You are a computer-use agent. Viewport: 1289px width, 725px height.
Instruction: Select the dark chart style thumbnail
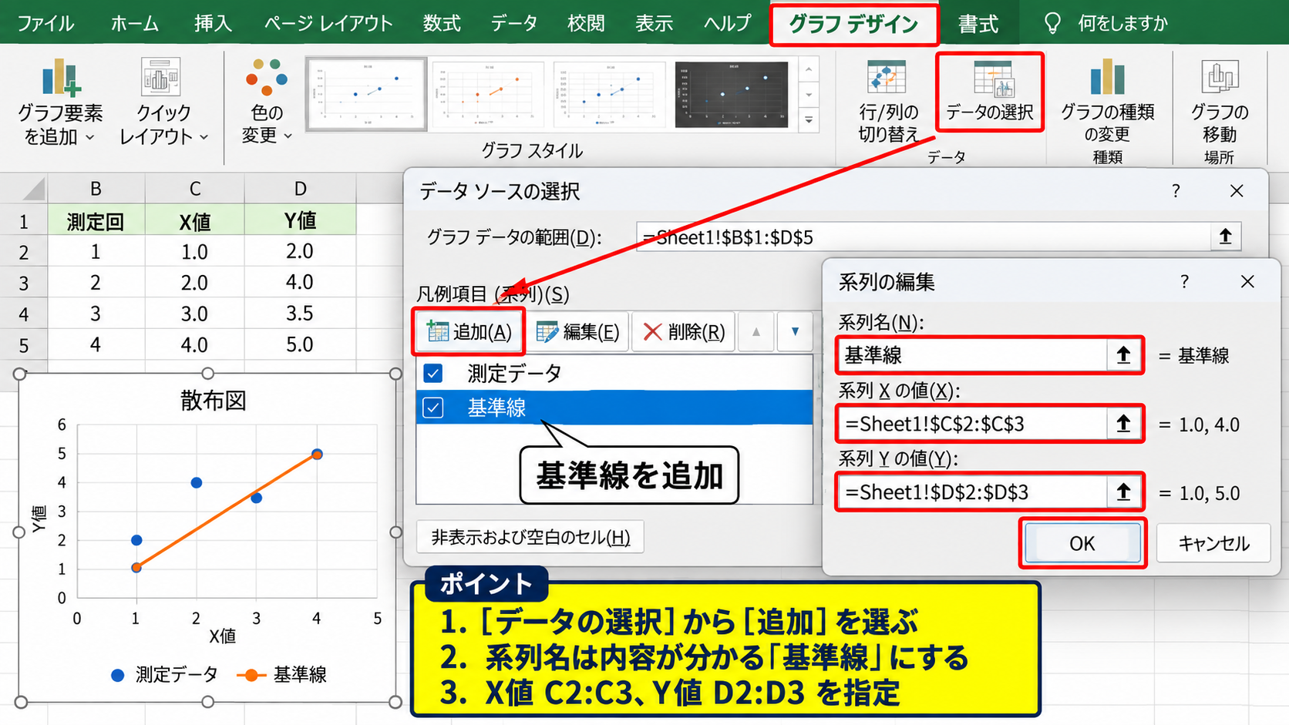tap(732, 94)
